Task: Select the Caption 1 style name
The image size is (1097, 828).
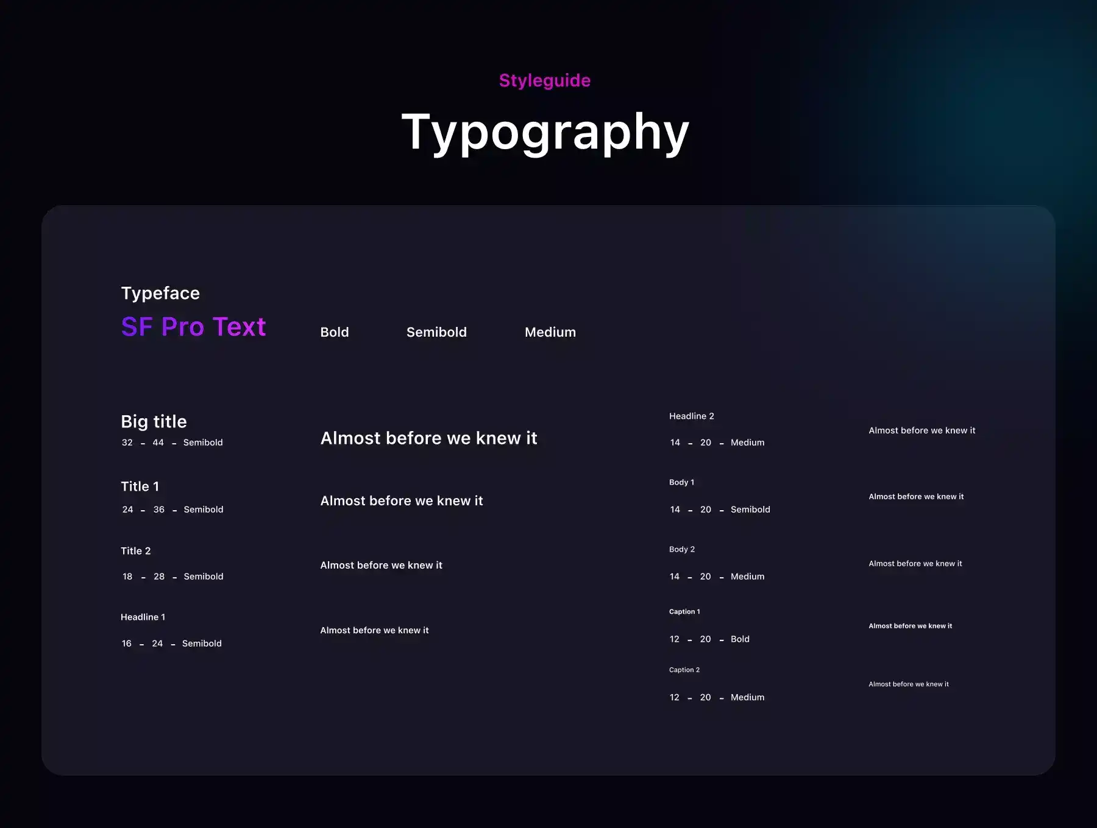Action: [x=684, y=612]
